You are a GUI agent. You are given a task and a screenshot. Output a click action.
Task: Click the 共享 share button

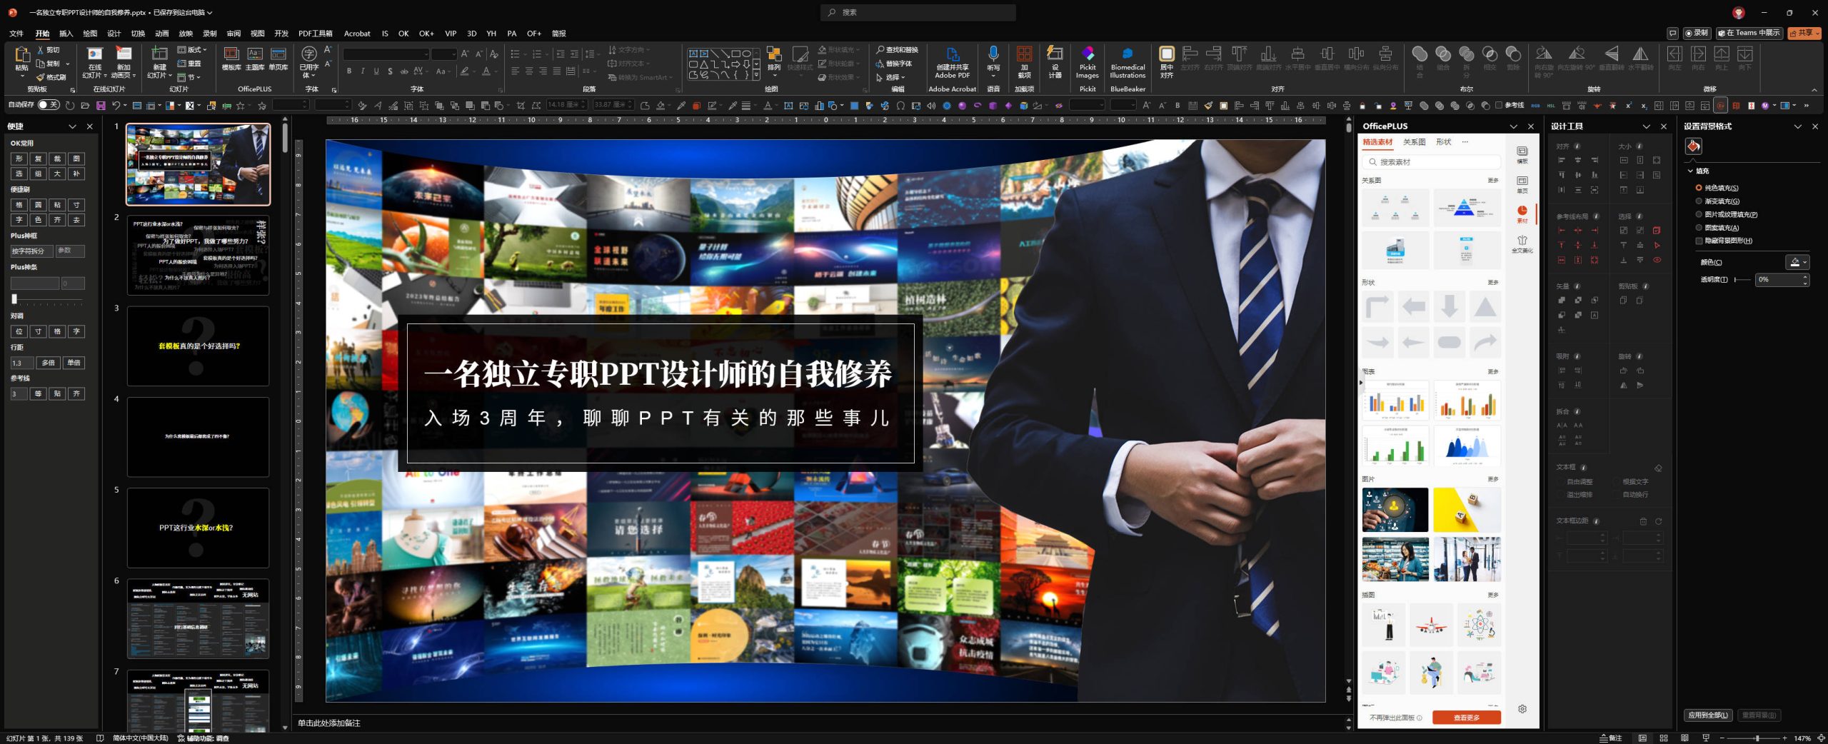(1804, 33)
